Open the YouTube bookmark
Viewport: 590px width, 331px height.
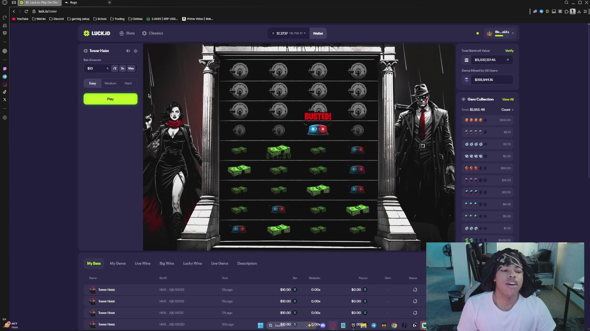point(20,19)
